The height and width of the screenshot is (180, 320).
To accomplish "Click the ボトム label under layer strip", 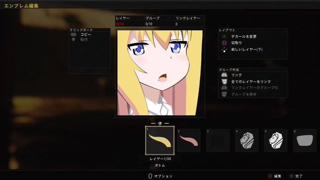I will [x=160, y=165].
